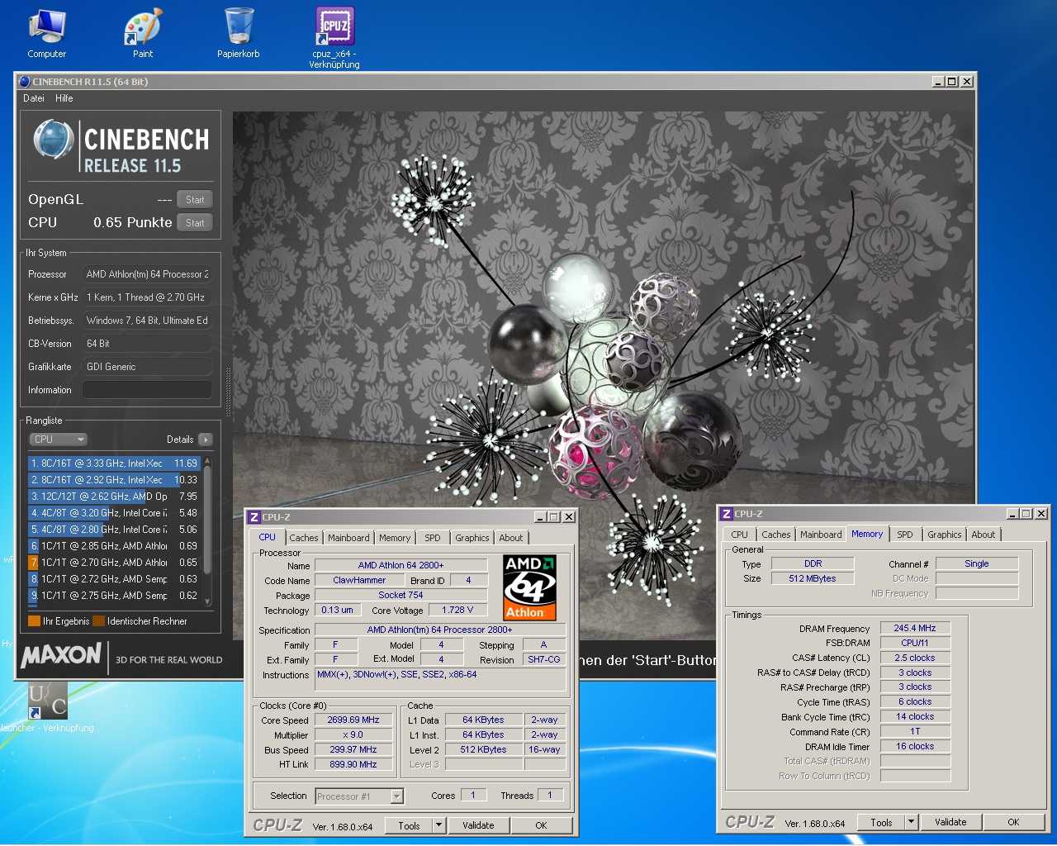Minimize the left CPU-Z window
Viewport: 1057px width, 846px height.
coord(539,517)
